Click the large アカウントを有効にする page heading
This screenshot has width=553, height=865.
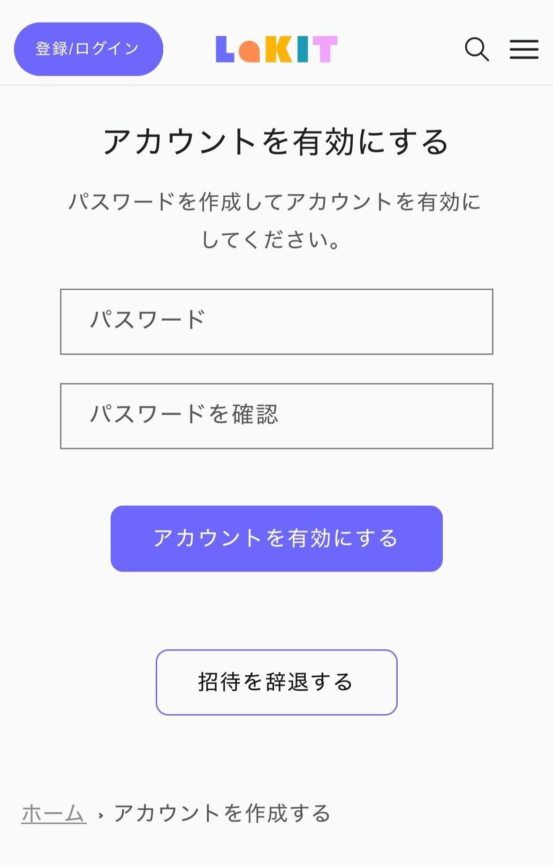pyautogui.click(x=276, y=142)
